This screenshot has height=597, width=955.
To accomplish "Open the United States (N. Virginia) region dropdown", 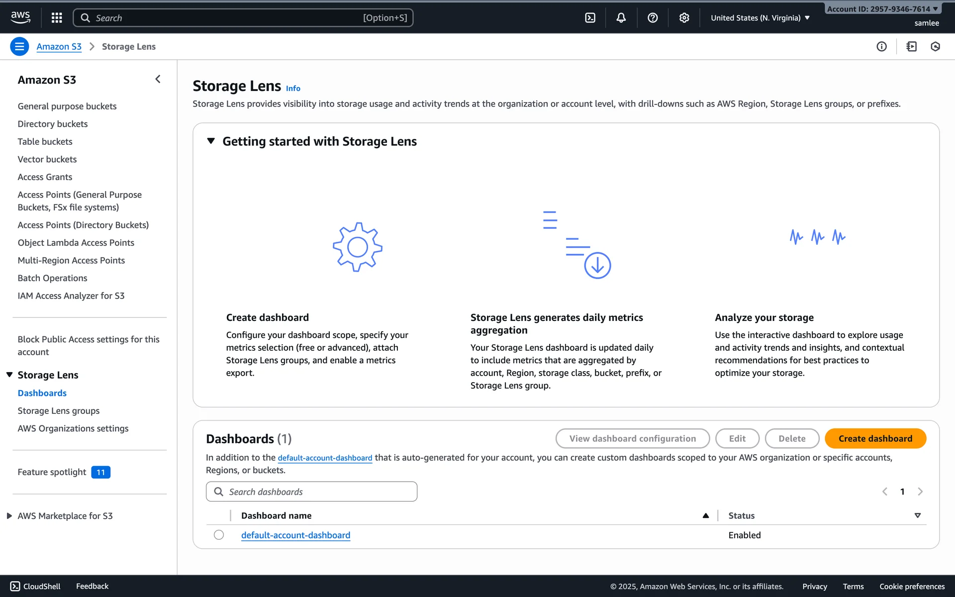I will [x=760, y=18].
